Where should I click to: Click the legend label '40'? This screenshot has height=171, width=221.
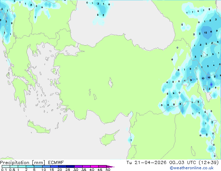click(x=92, y=170)
